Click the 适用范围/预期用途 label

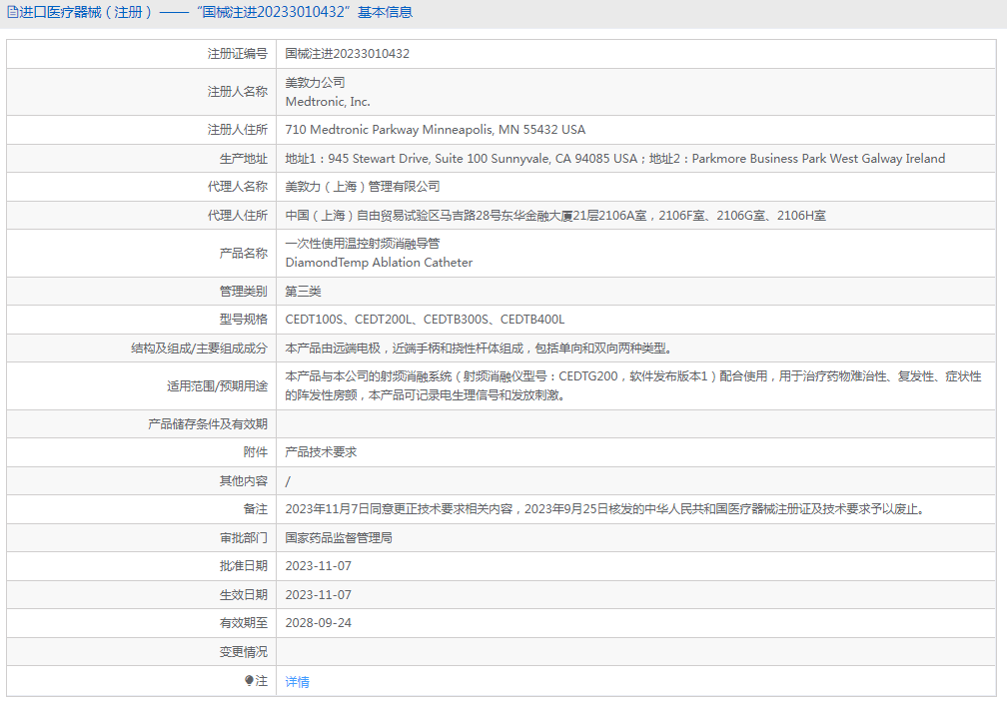point(217,385)
